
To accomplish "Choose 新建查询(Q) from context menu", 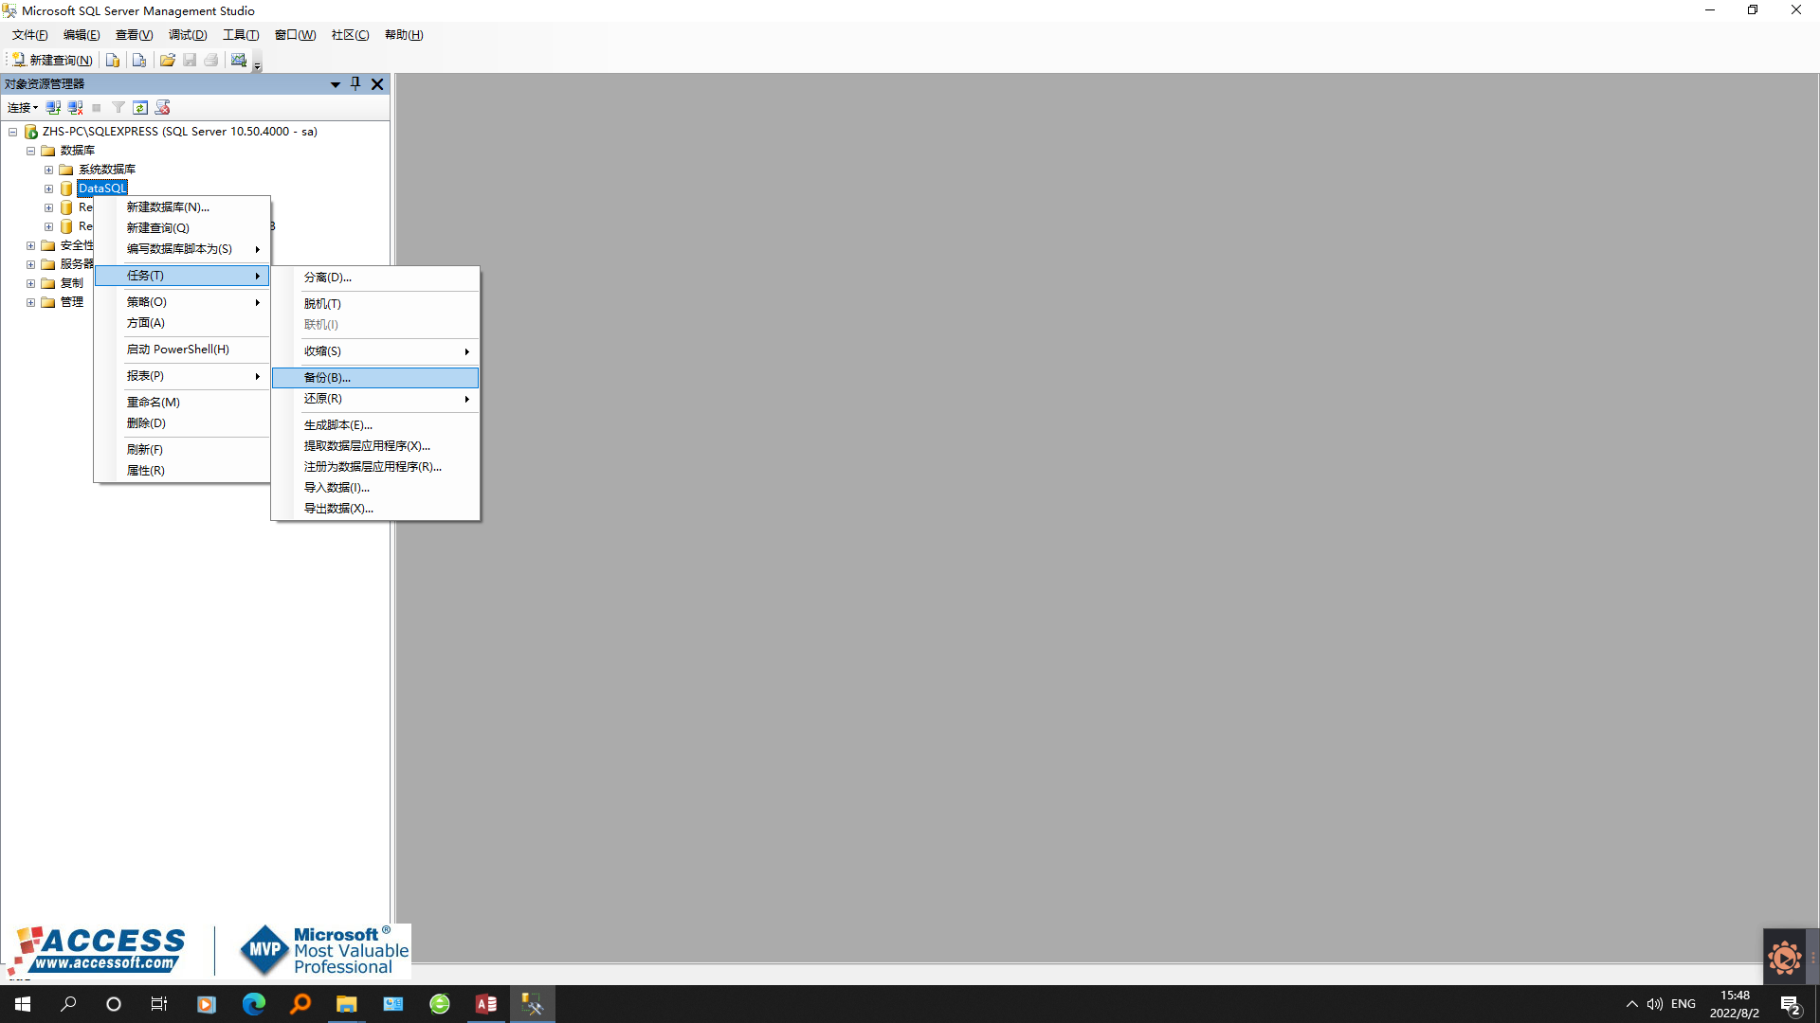I will click(182, 228).
